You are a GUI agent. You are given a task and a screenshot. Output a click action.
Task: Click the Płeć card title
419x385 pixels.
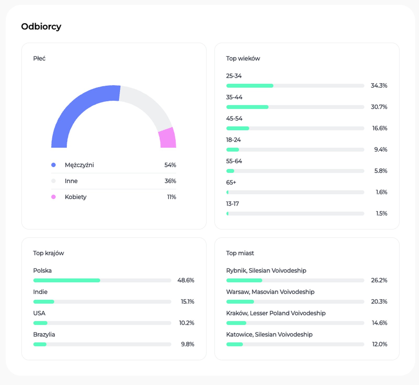tap(39, 58)
